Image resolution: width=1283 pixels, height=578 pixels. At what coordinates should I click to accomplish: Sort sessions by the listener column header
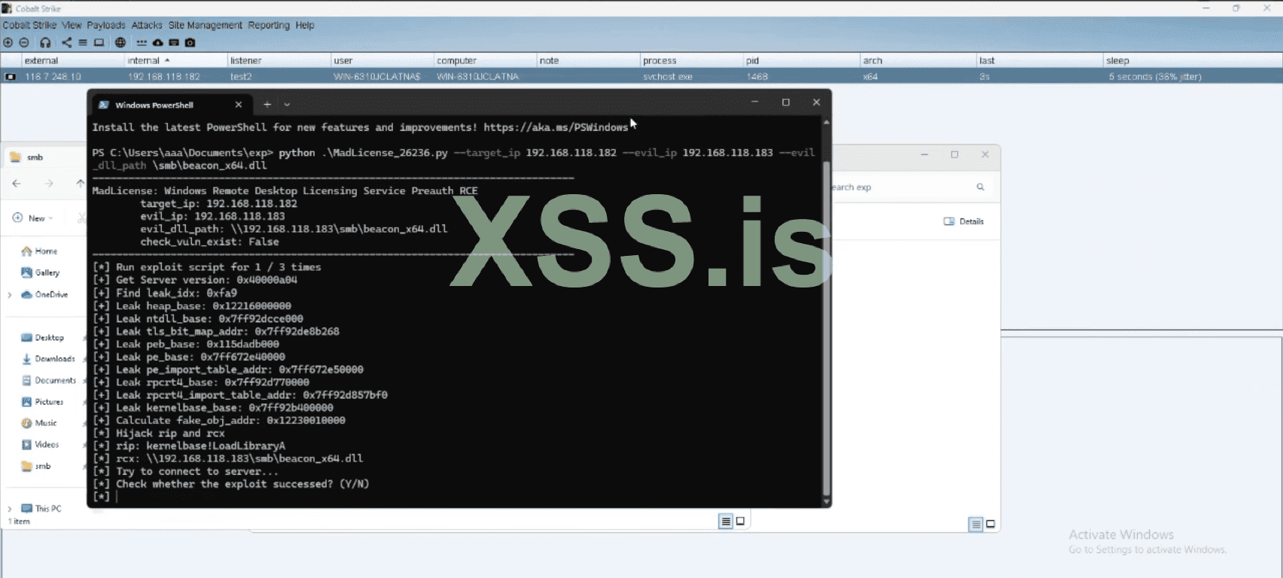point(279,60)
